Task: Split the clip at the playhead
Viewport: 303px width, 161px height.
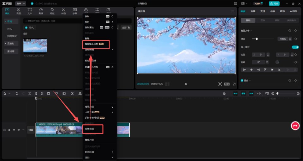Action: [30, 93]
